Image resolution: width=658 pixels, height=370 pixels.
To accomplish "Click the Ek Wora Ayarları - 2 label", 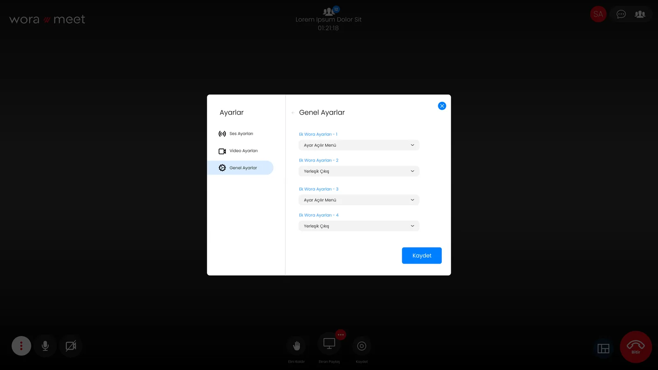I will [x=318, y=160].
